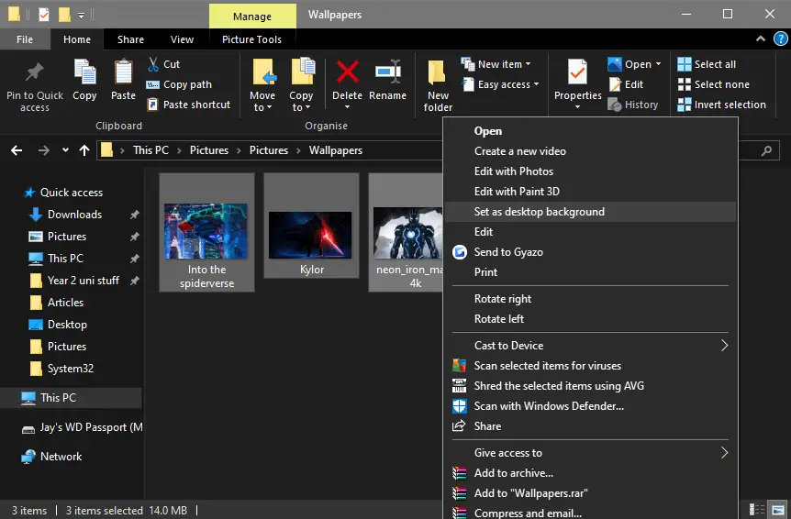Click the Manage contextual tab
791x519 pixels.
[252, 17]
